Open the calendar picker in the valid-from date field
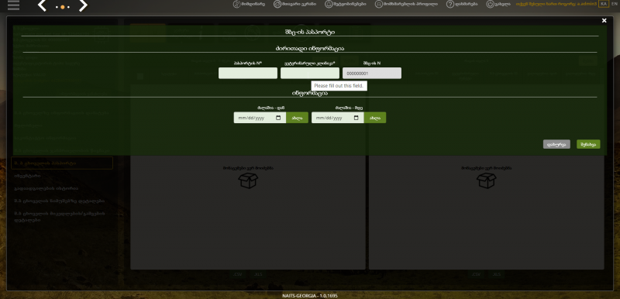 278,118
